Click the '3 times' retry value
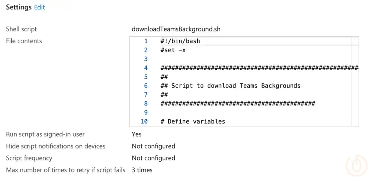375x184 pixels. click(x=142, y=170)
